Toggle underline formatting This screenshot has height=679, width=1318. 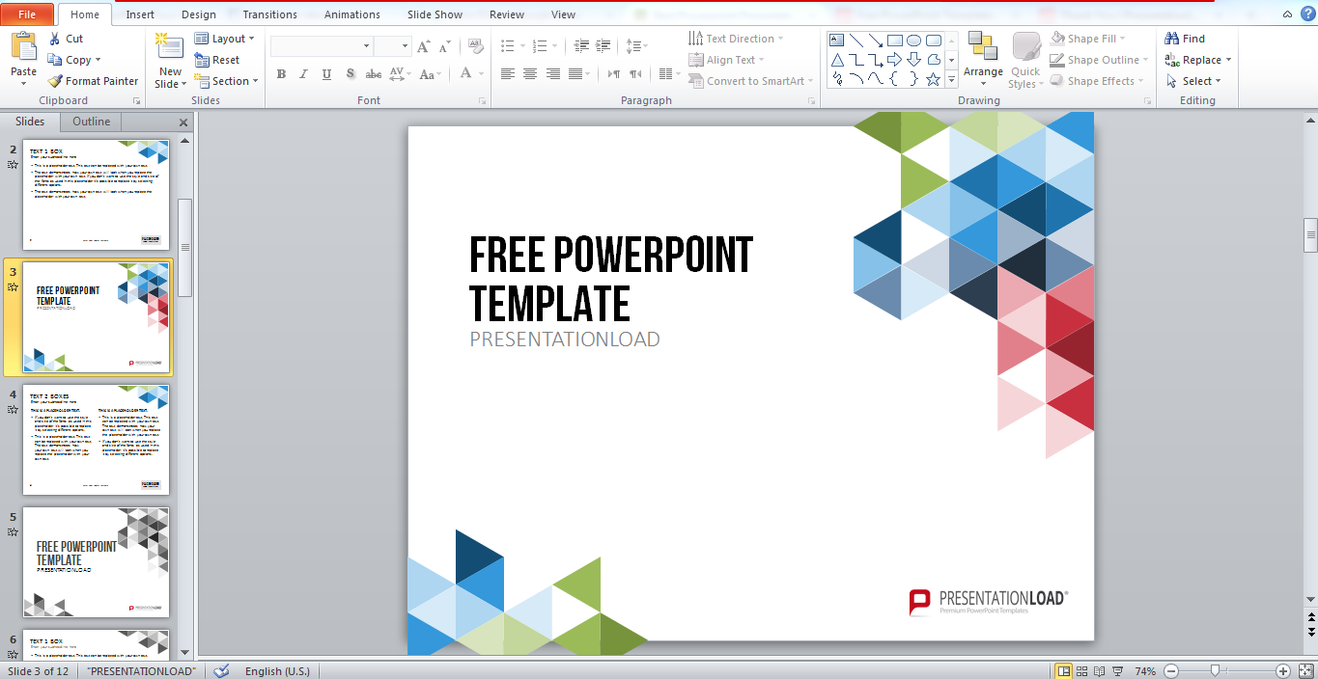tap(324, 73)
